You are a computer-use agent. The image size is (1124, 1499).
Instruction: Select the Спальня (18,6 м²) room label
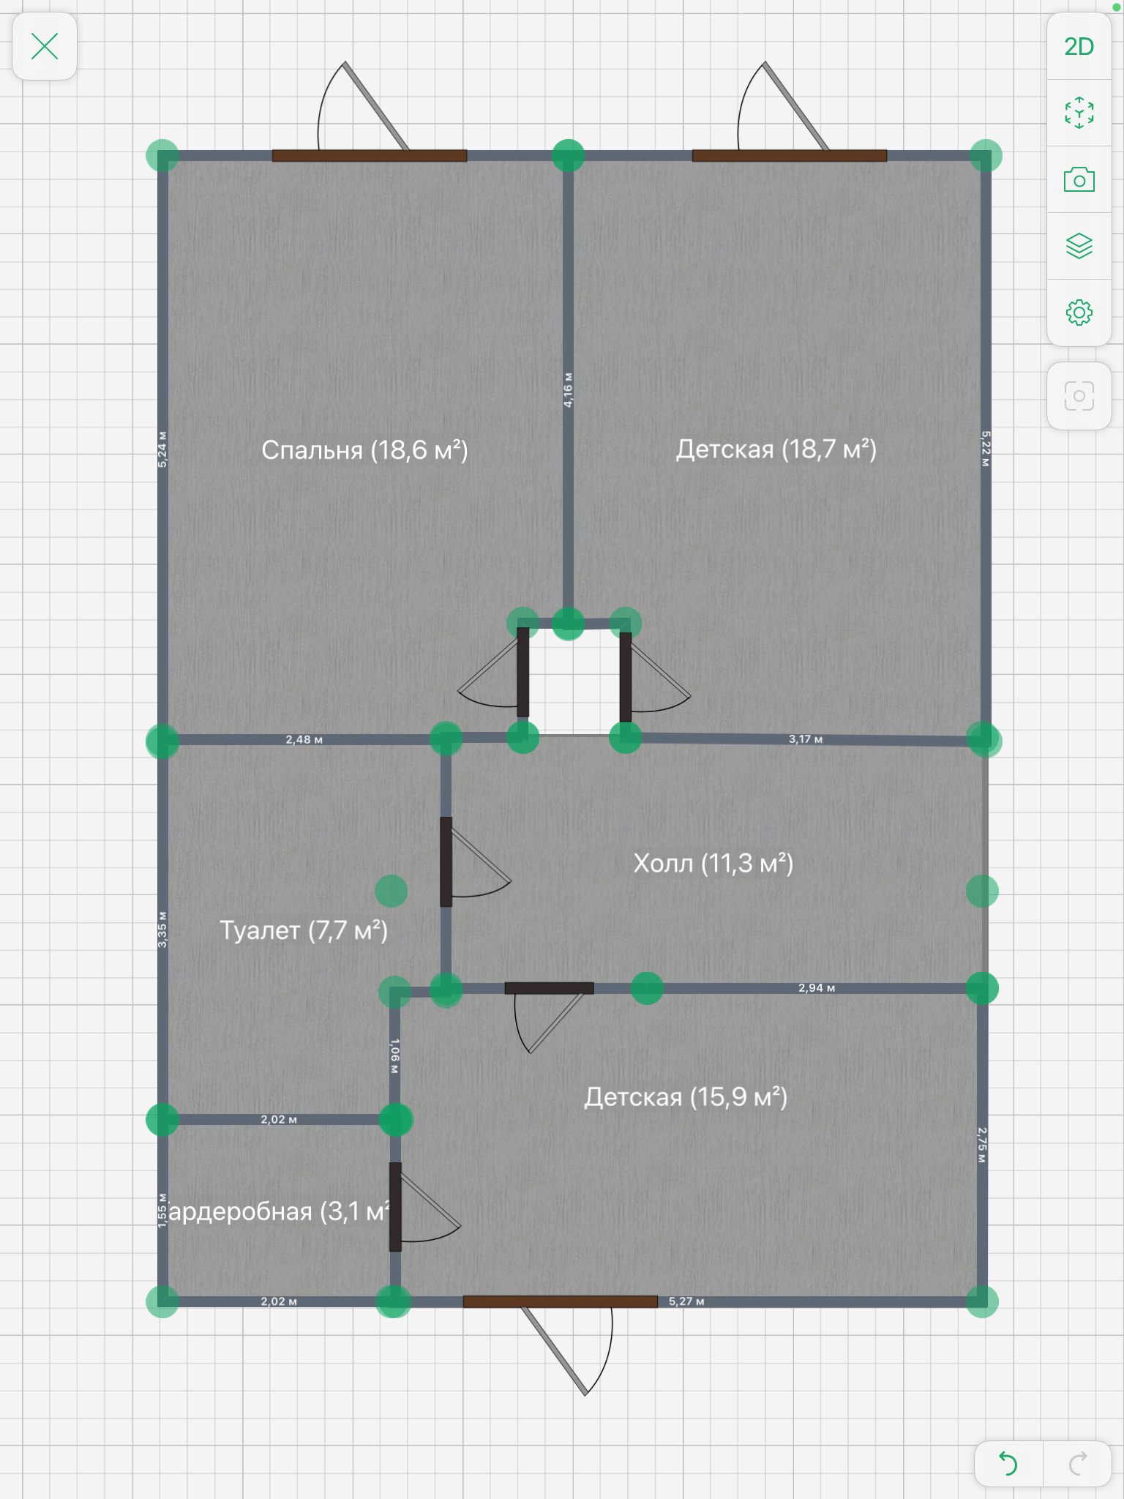coord(364,449)
